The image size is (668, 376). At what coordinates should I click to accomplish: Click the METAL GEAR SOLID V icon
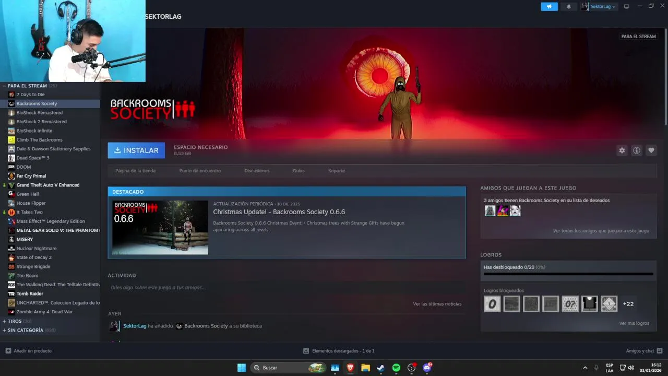[11, 230]
